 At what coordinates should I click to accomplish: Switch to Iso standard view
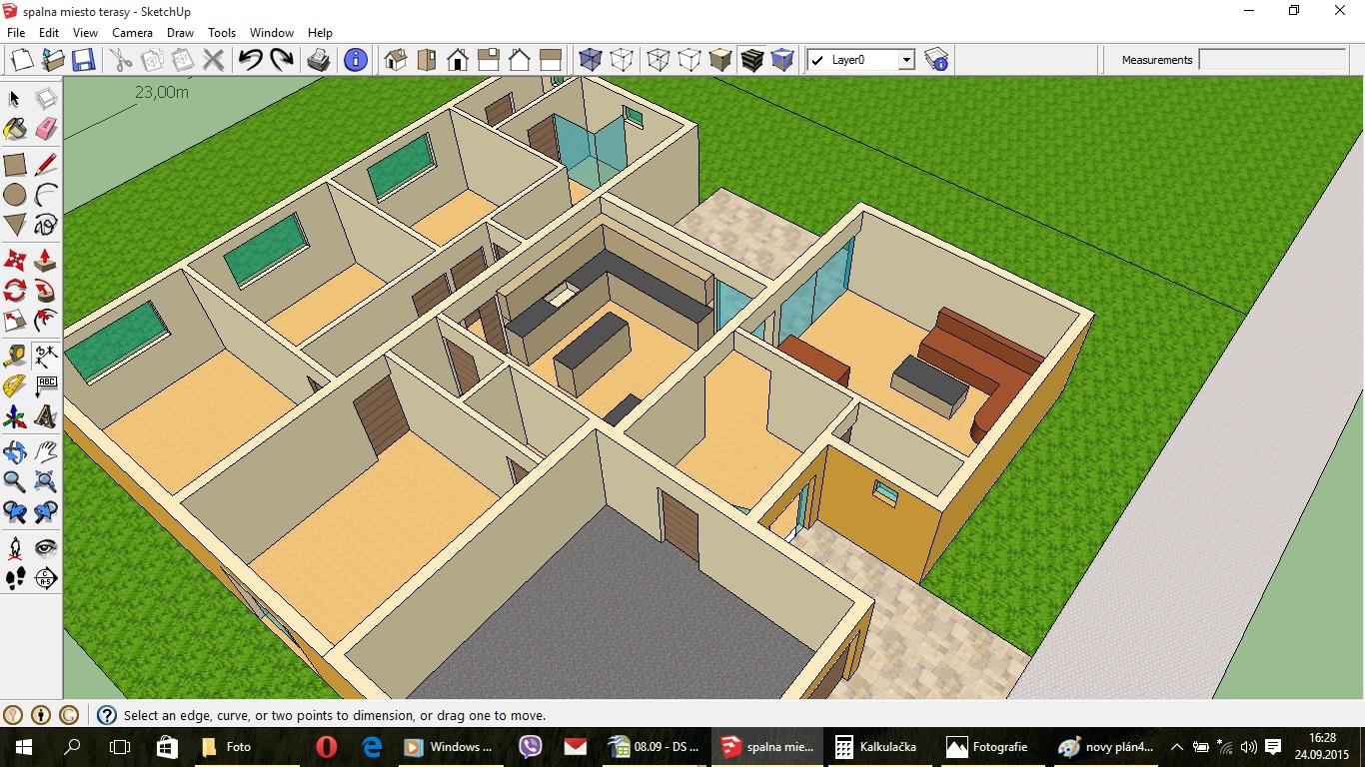tap(396, 60)
